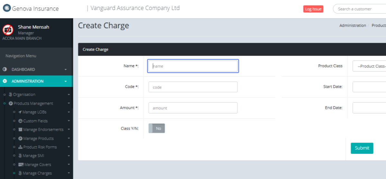Click the Dashboard half-circle icon
The image size is (386, 179).
point(5,69)
